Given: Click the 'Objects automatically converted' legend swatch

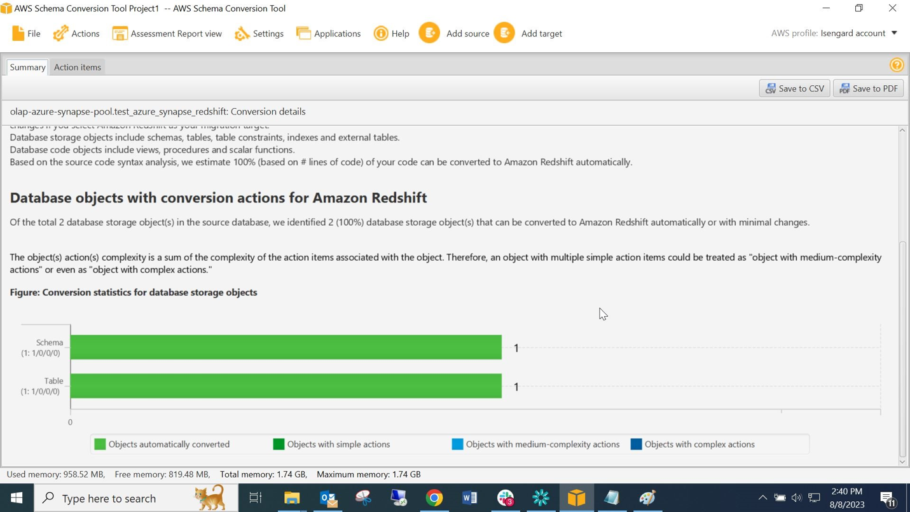Looking at the screenshot, I should tap(100, 445).
